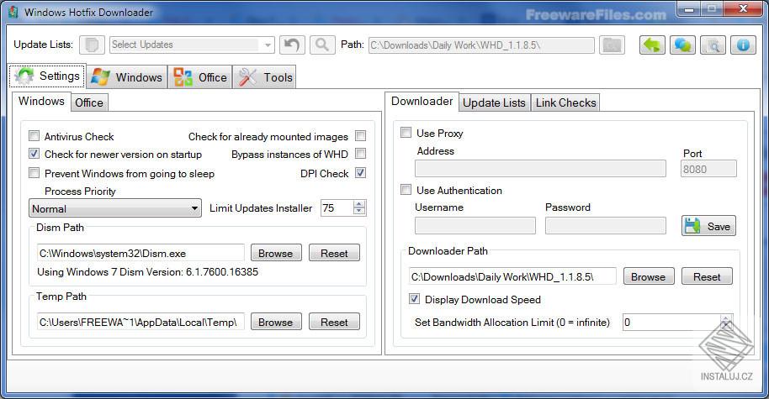The height and width of the screenshot is (399, 769).
Task: Switch to the Office main tab
Action: click(200, 77)
